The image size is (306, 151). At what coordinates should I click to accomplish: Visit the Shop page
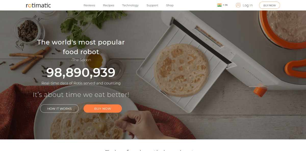pos(170,5)
